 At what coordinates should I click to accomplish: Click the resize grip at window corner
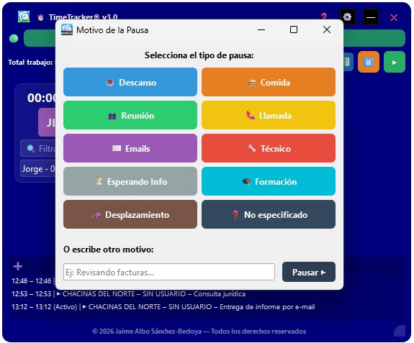pyautogui.click(x=400, y=331)
